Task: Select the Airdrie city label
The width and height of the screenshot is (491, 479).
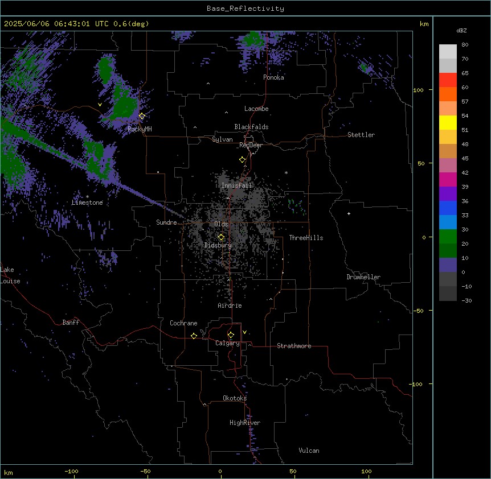Action: coord(230,305)
